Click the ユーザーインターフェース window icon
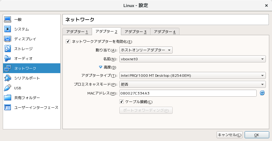This screenshot has height=141, width=272. point(8,107)
